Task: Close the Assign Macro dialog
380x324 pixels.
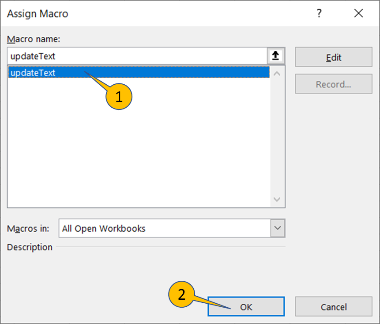Action: click(x=358, y=14)
